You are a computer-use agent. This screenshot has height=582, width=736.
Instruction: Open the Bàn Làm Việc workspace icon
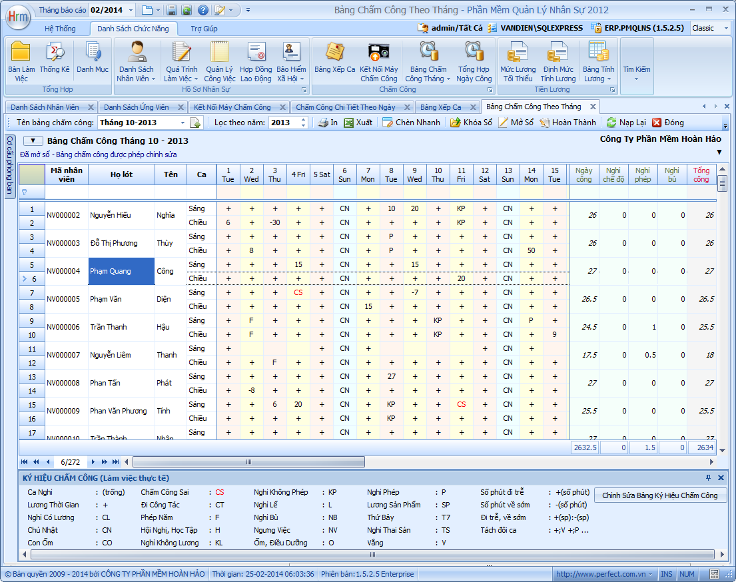point(21,61)
